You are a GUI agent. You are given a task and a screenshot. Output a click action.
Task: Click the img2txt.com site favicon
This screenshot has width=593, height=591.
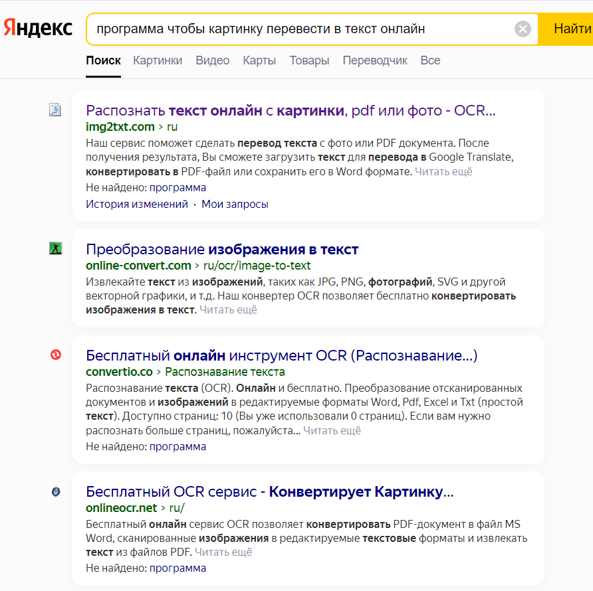click(55, 110)
